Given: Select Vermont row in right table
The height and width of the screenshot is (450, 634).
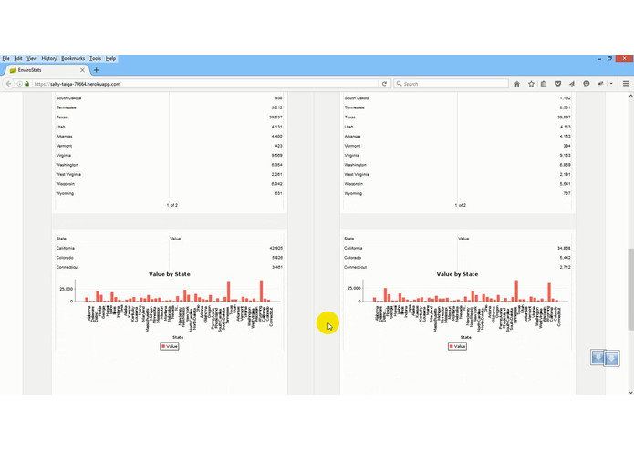Looking at the screenshot, I should click(457, 146).
